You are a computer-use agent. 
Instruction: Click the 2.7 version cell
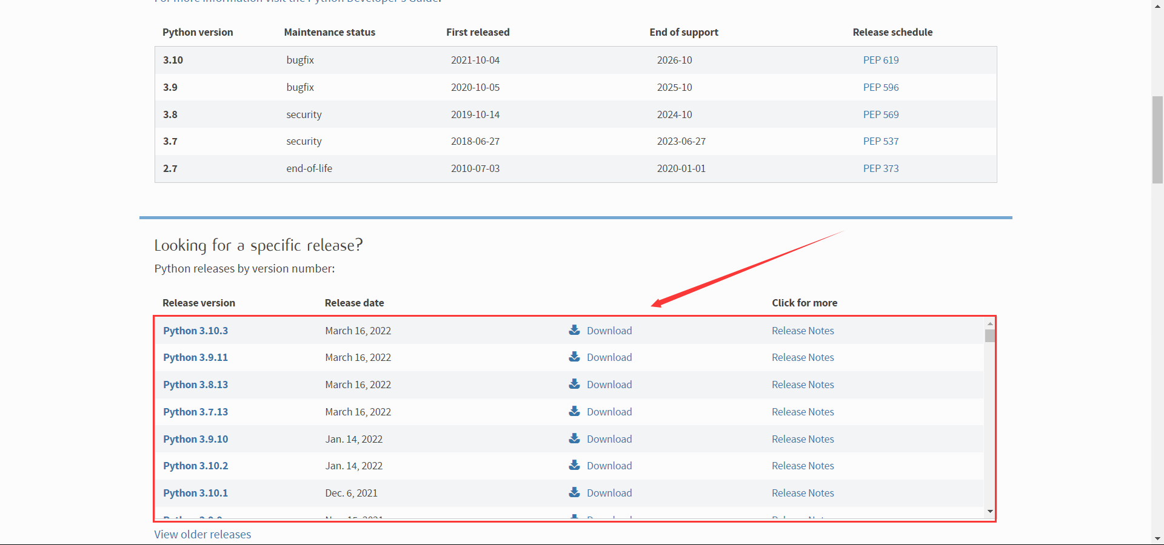[170, 168]
